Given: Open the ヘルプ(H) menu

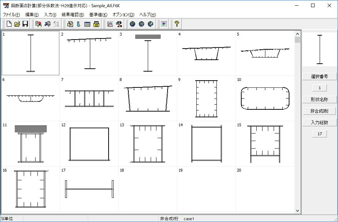Looking at the screenshot, I should click(148, 15).
